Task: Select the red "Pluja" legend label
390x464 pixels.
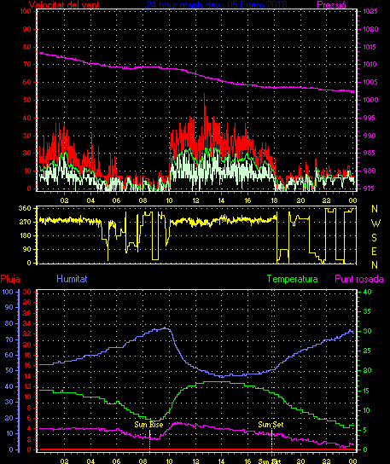Action: (x=10, y=279)
